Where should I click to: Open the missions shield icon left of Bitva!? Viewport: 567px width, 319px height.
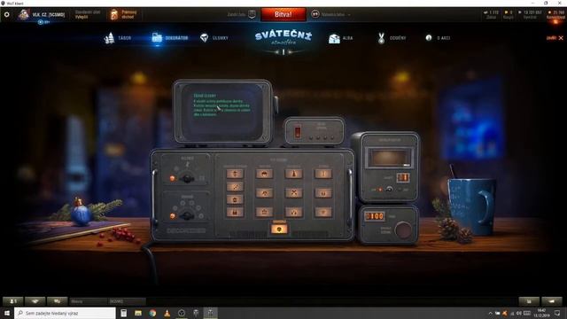(252, 14)
